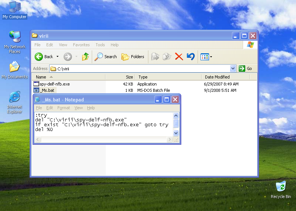Click Notepad's vertical scroll up arrow
The image size is (296, 211).
coord(176,115)
